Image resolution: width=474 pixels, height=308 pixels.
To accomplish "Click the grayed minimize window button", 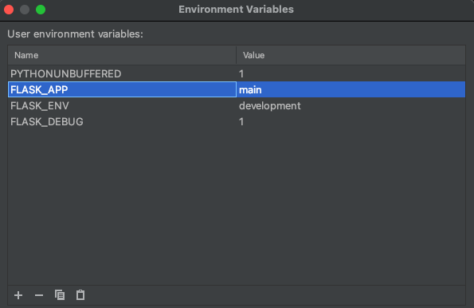I will pyautogui.click(x=25, y=10).
